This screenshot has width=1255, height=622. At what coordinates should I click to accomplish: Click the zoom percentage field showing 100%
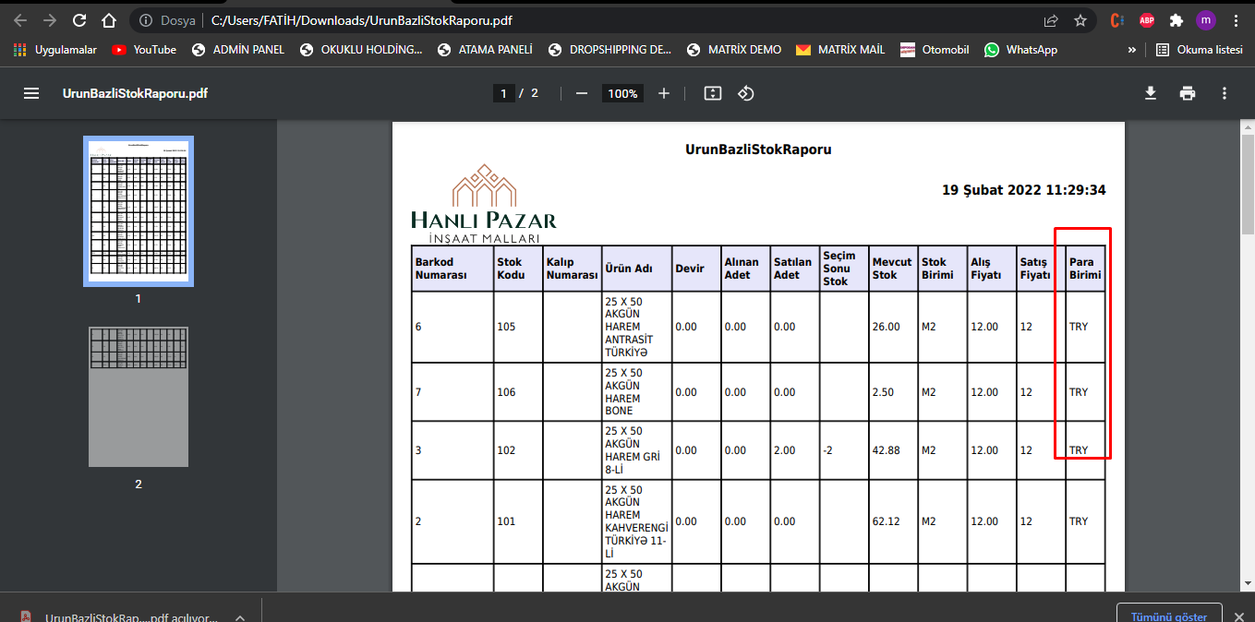click(x=622, y=93)
